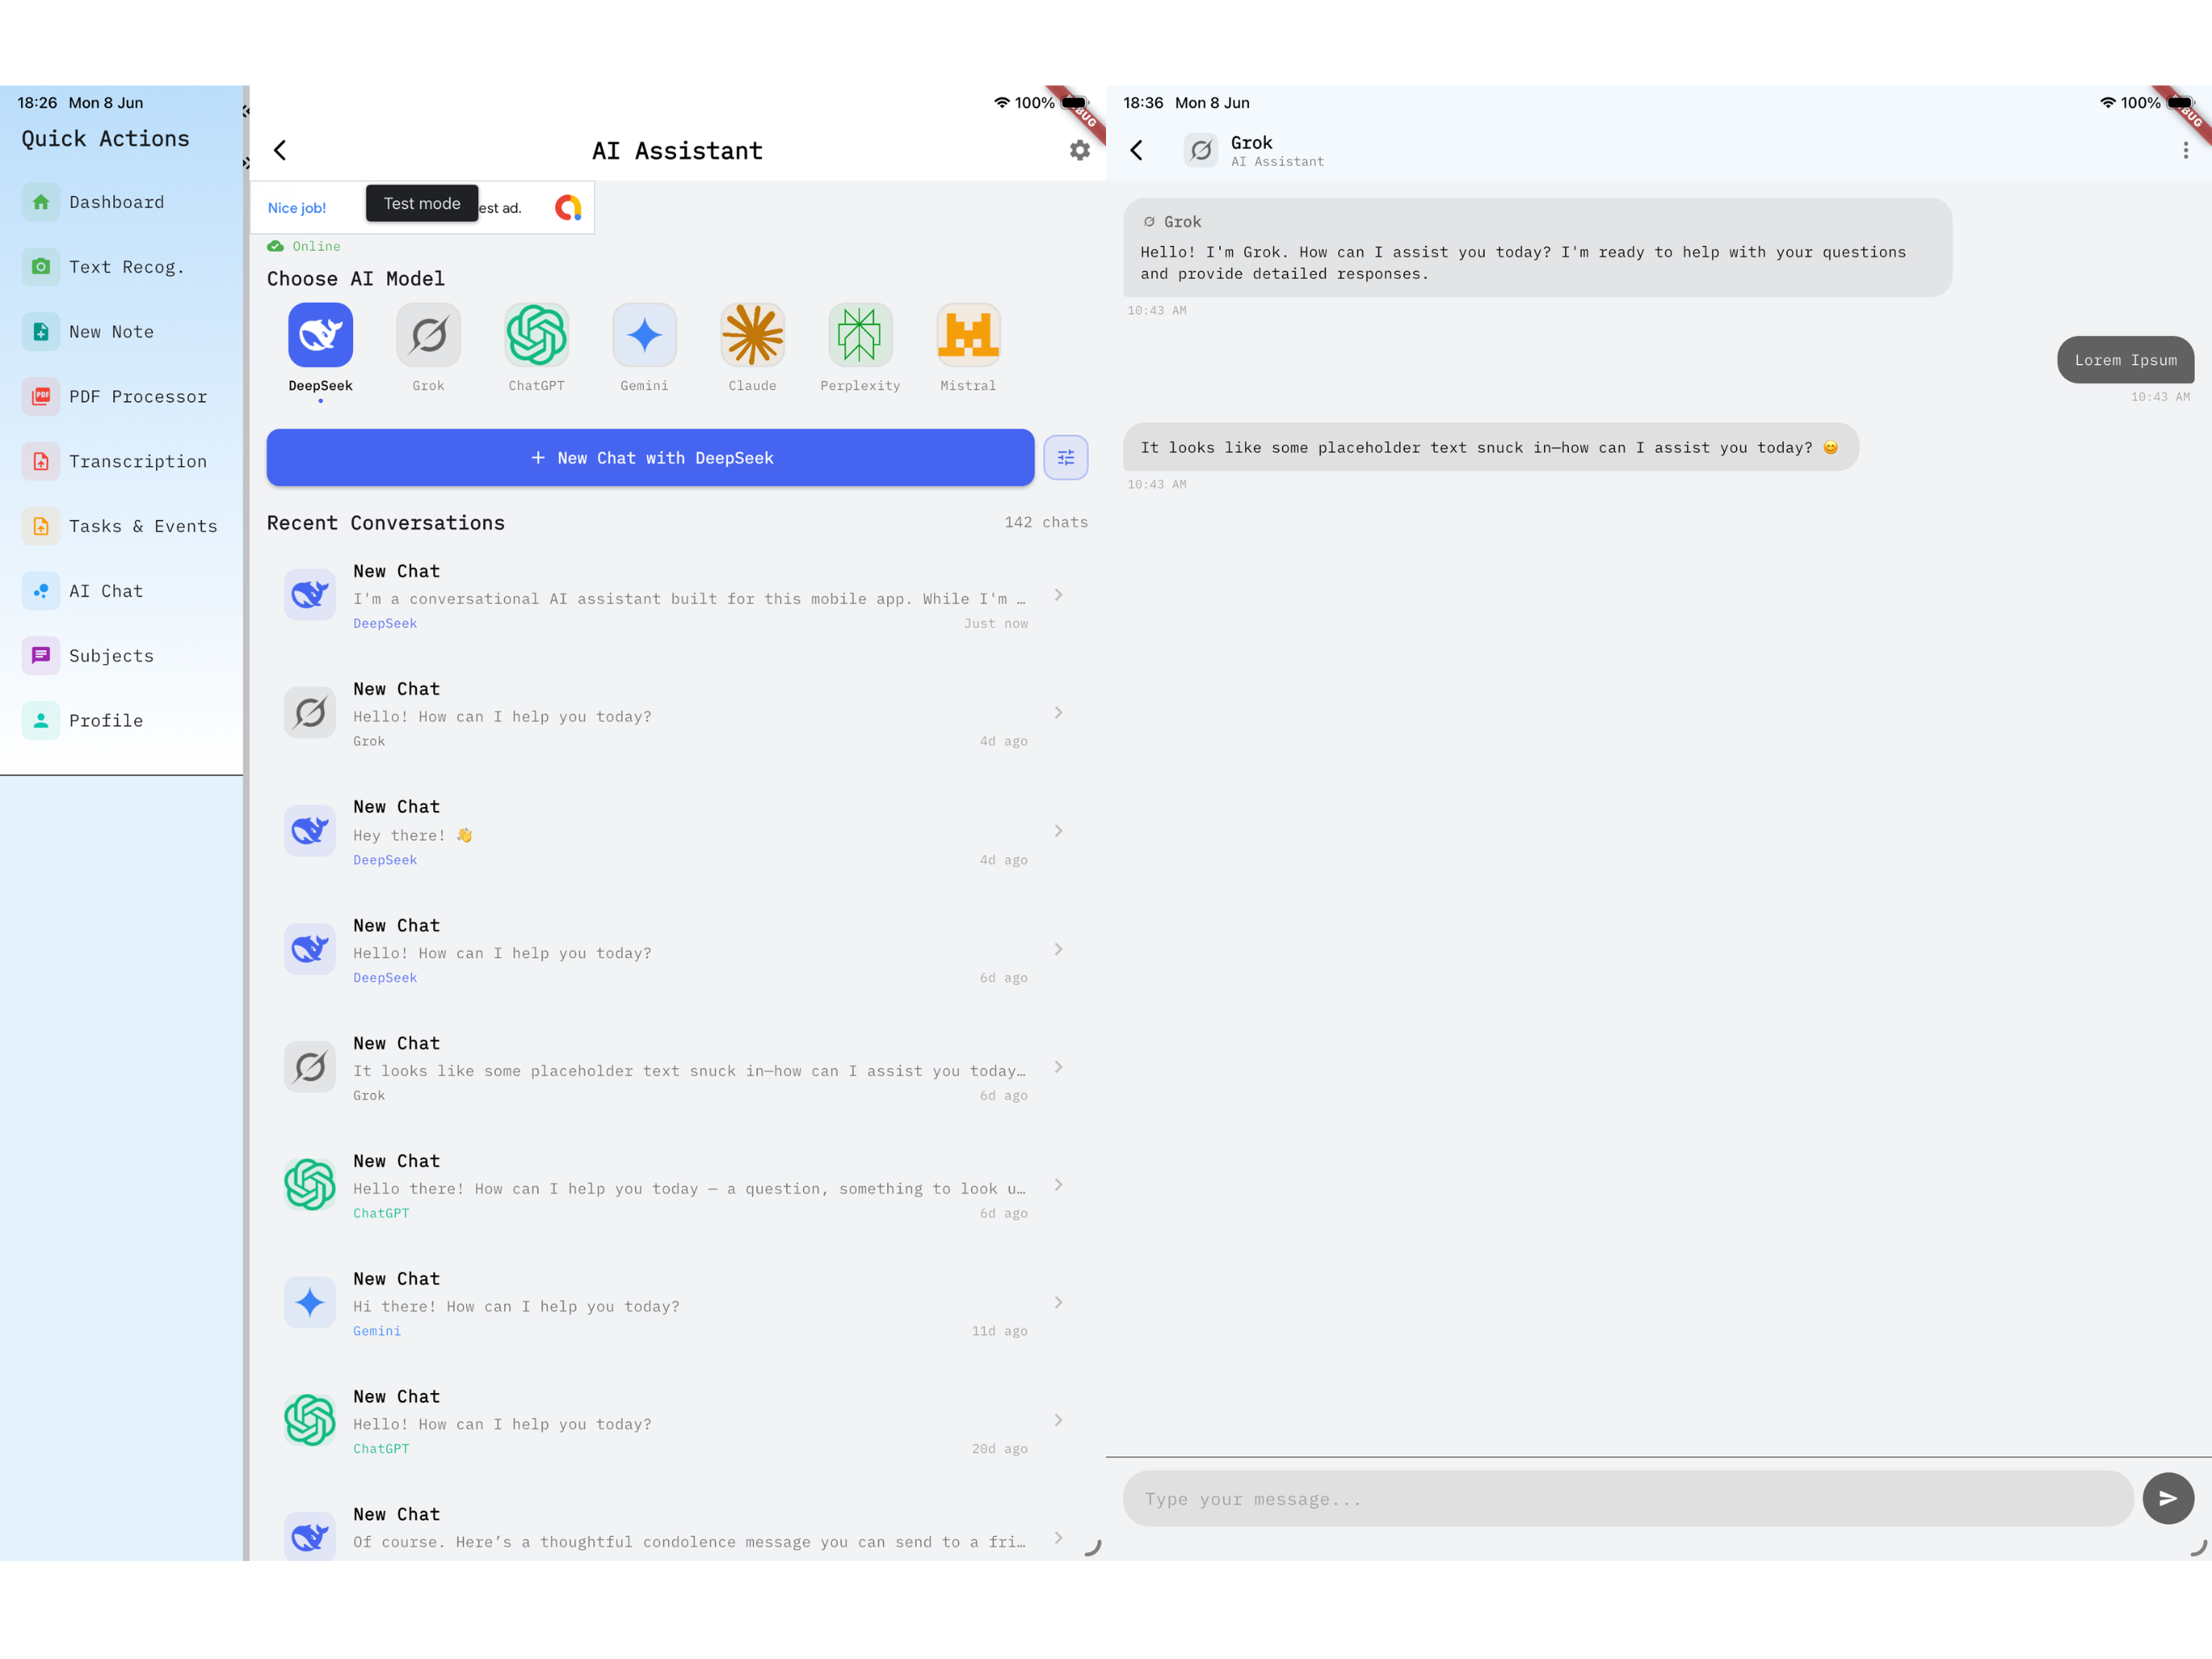Image resolution: width=2212 pixels, height=1659 pixels.
Task: Click the Text Recog. camera icon
Action: pos(41,267)
